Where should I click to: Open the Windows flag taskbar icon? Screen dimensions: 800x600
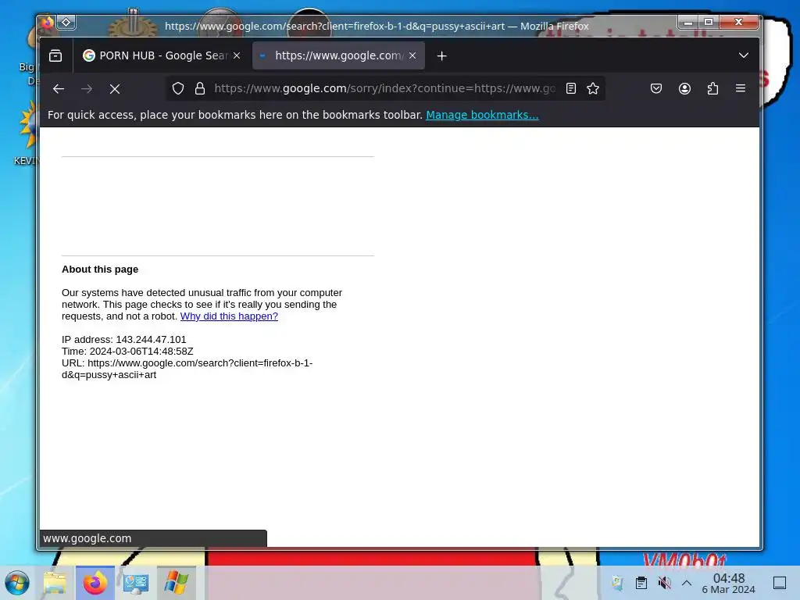[x=176, y=583]
